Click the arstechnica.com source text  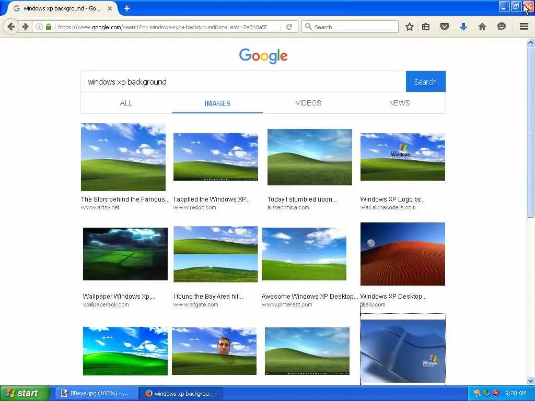pos(288,207)
